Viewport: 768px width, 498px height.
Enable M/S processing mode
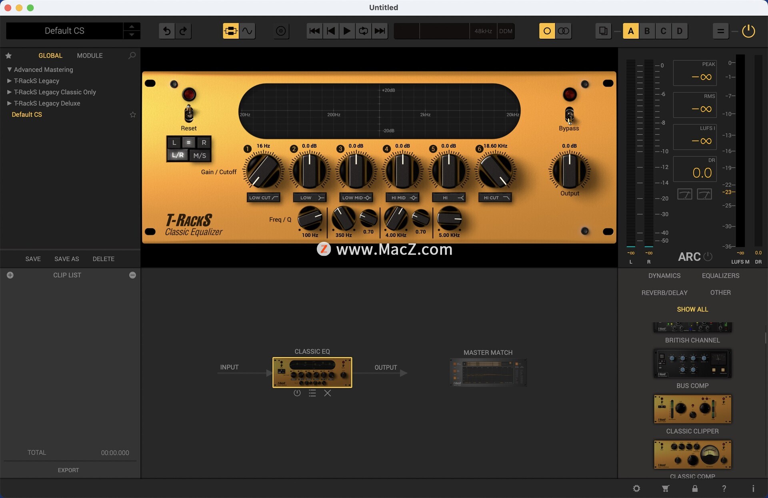200,155
